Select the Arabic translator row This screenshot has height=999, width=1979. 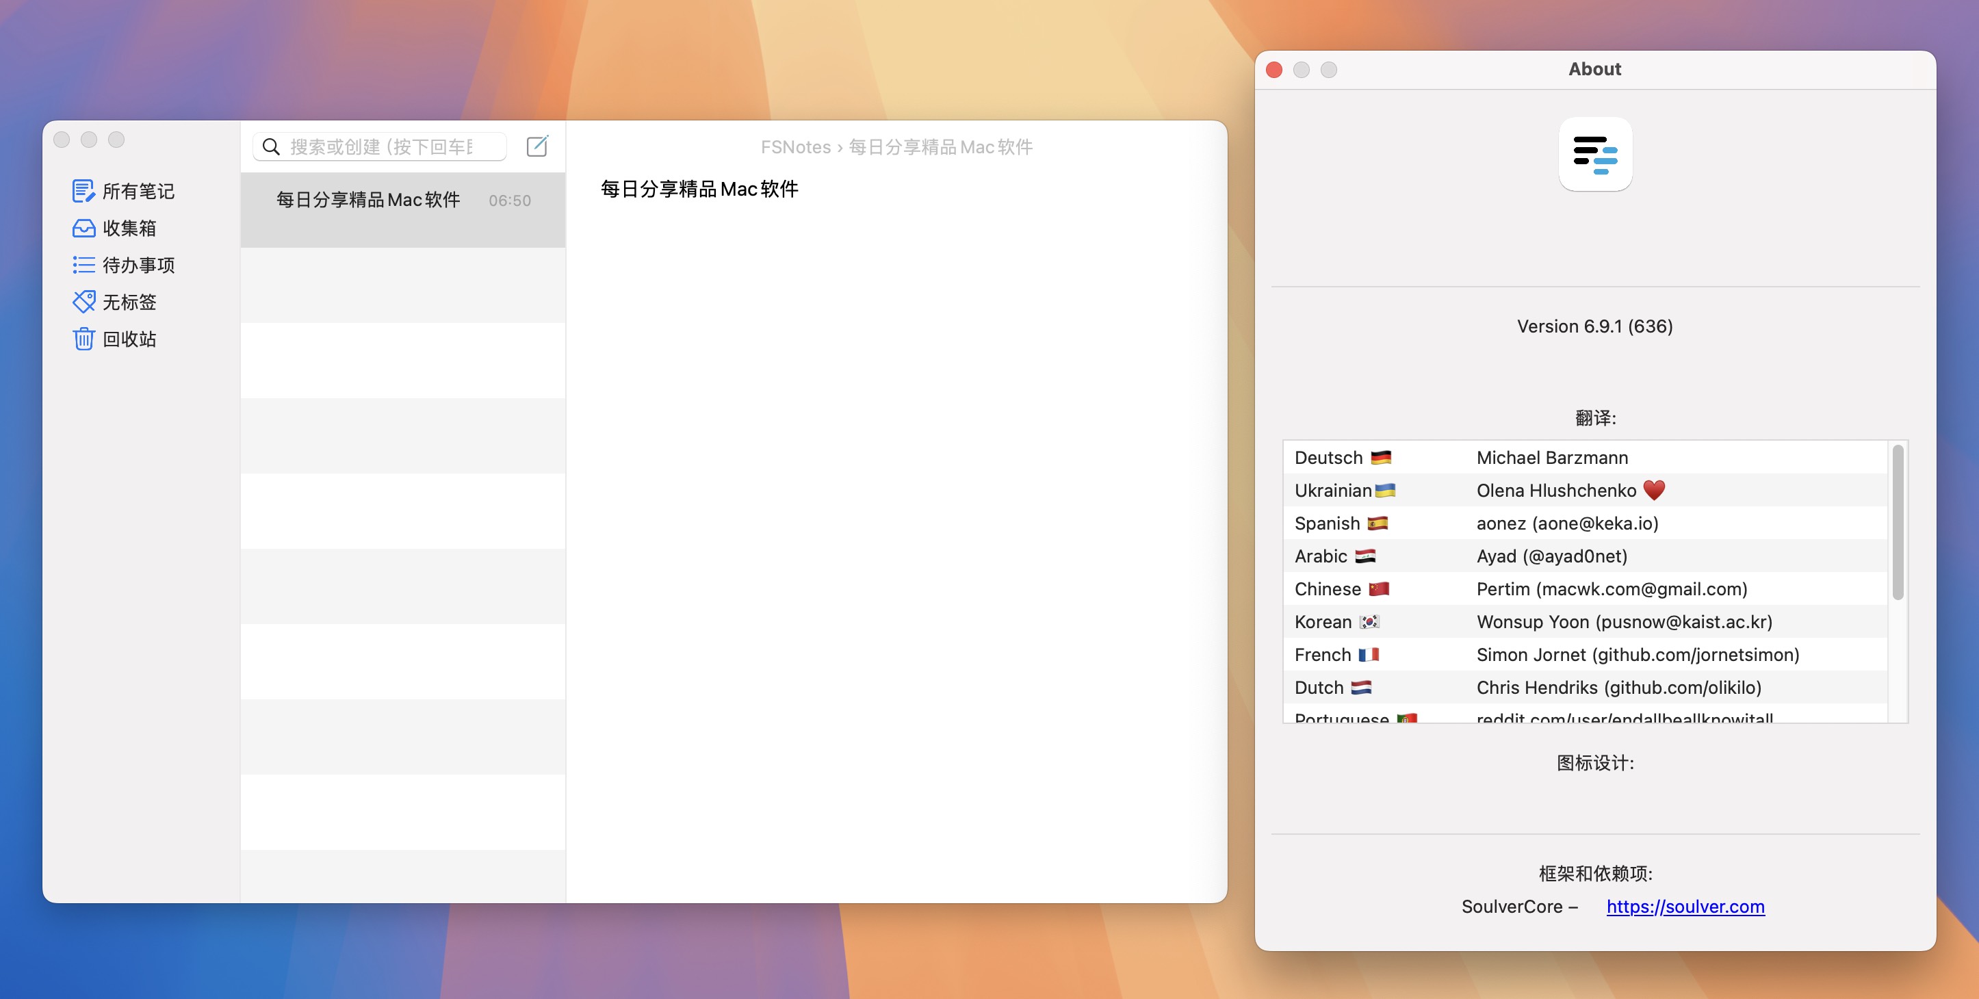point(1585,556)
